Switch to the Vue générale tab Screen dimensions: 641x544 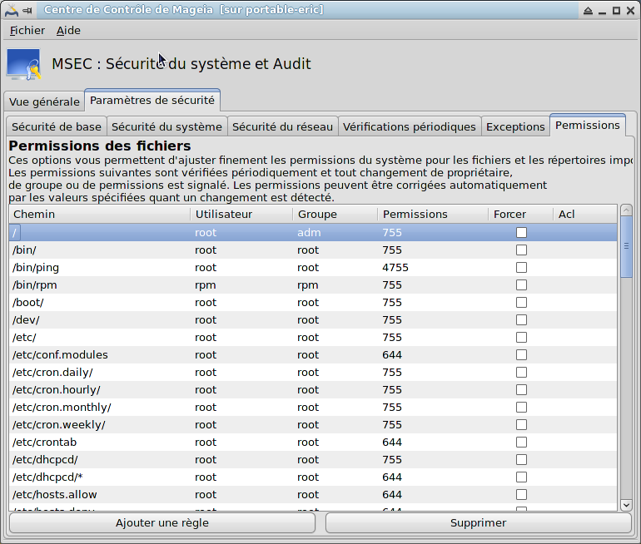pos(44,101)
